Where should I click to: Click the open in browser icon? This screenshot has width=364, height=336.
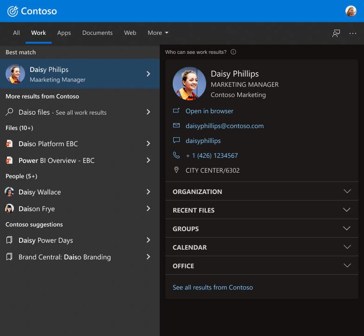[176, 110]
